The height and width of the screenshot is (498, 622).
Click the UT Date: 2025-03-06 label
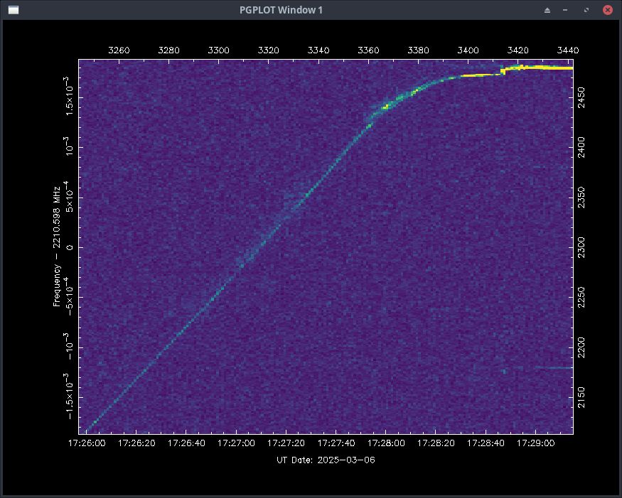coord(326,460)
